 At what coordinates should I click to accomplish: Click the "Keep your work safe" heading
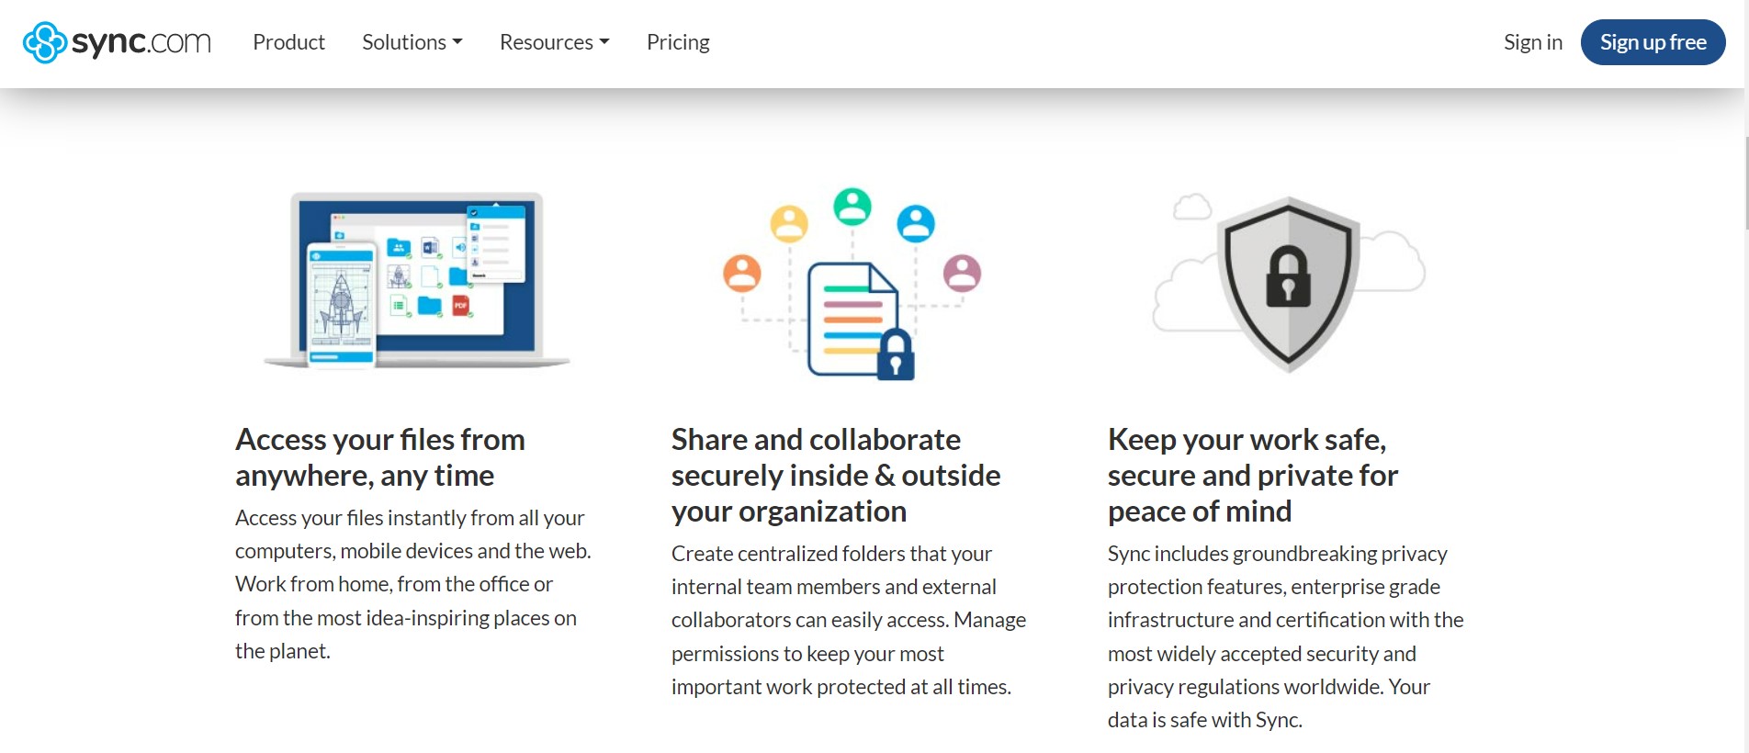point(1253,475)
